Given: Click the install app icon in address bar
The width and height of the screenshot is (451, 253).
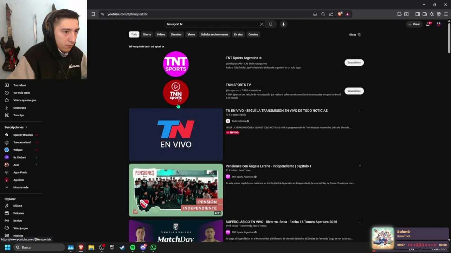Looking at the screenshot, I should tap(315, 14).
